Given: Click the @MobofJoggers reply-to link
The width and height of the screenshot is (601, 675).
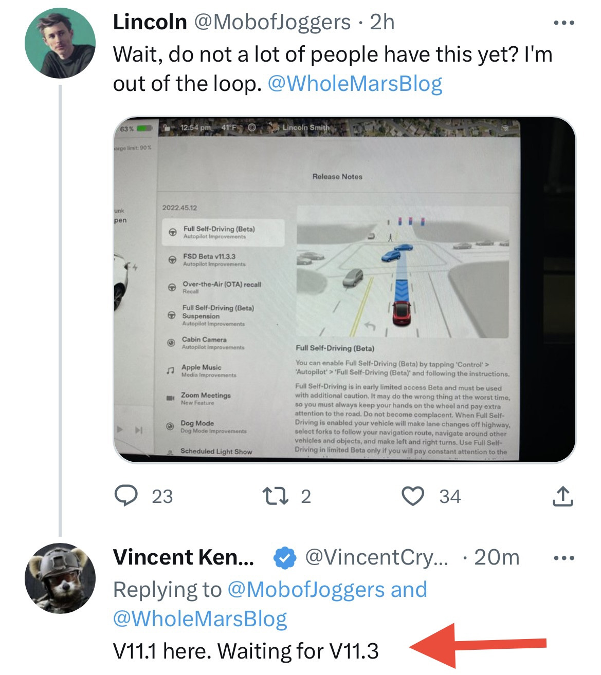Looking at the screenshot, I should click(x=305, y=590).
